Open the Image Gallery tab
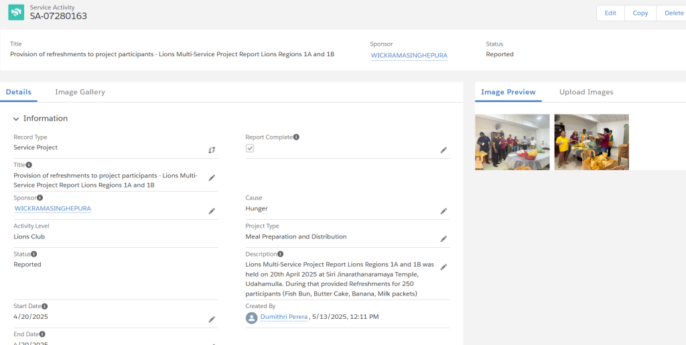The width and height of the screenshot is (686, 345). (x=80, y=92)
